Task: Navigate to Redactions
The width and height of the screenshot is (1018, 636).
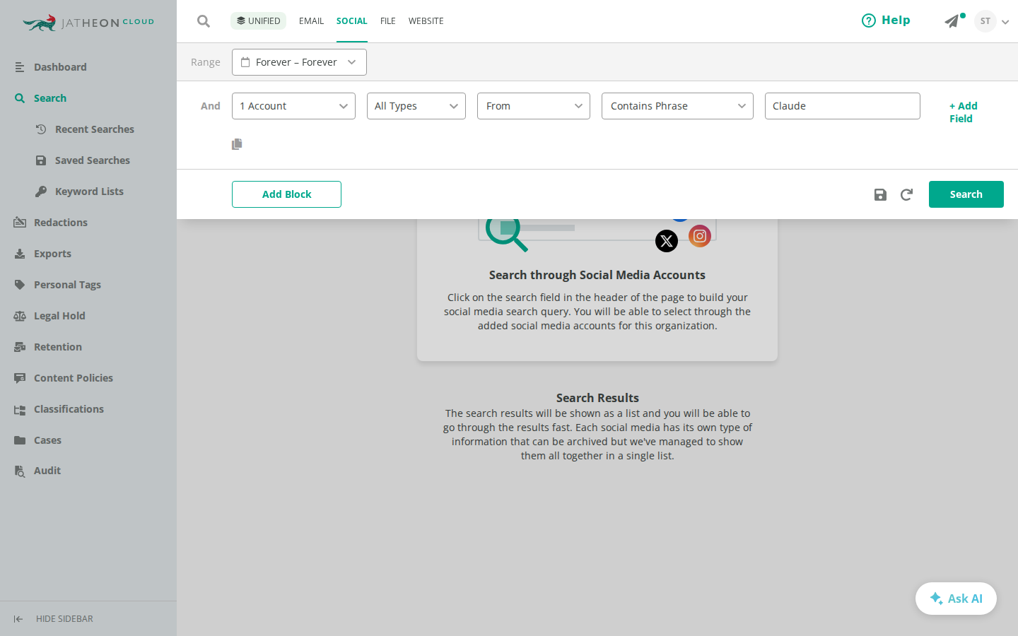Action: [61, 223]
